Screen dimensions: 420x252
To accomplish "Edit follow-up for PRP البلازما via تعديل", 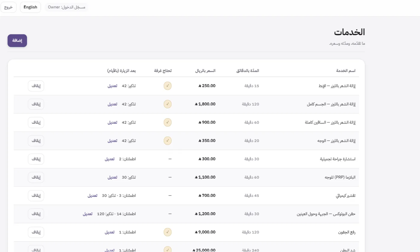I will (112, 177).
